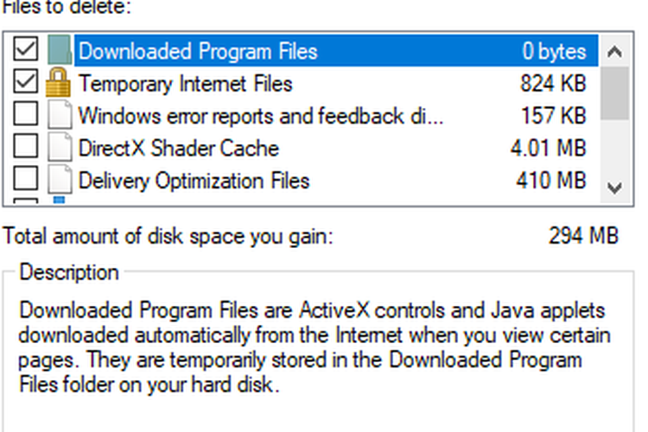Tick the Delivery Optimization Files checkbox
648x432 pixels.
(26, 178)
